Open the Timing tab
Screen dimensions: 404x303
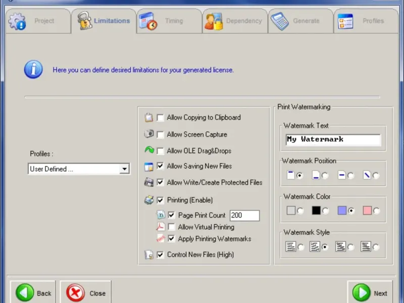coord(170,21)
